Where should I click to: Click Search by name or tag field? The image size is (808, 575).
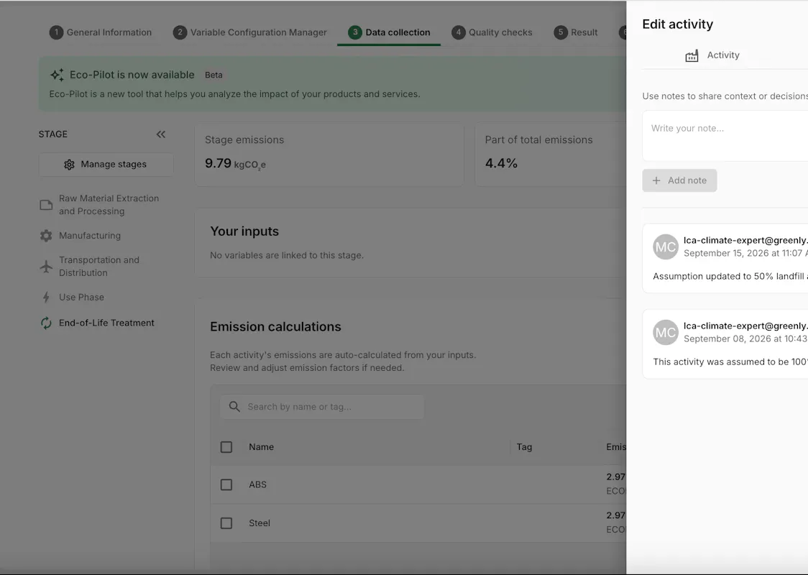(x=322, y=407)
